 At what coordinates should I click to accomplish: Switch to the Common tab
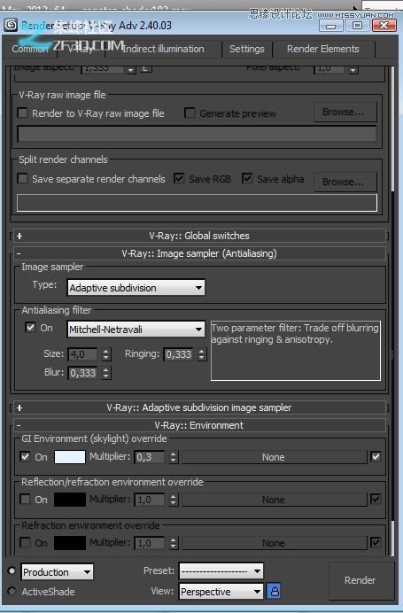[x=30, y=49]
